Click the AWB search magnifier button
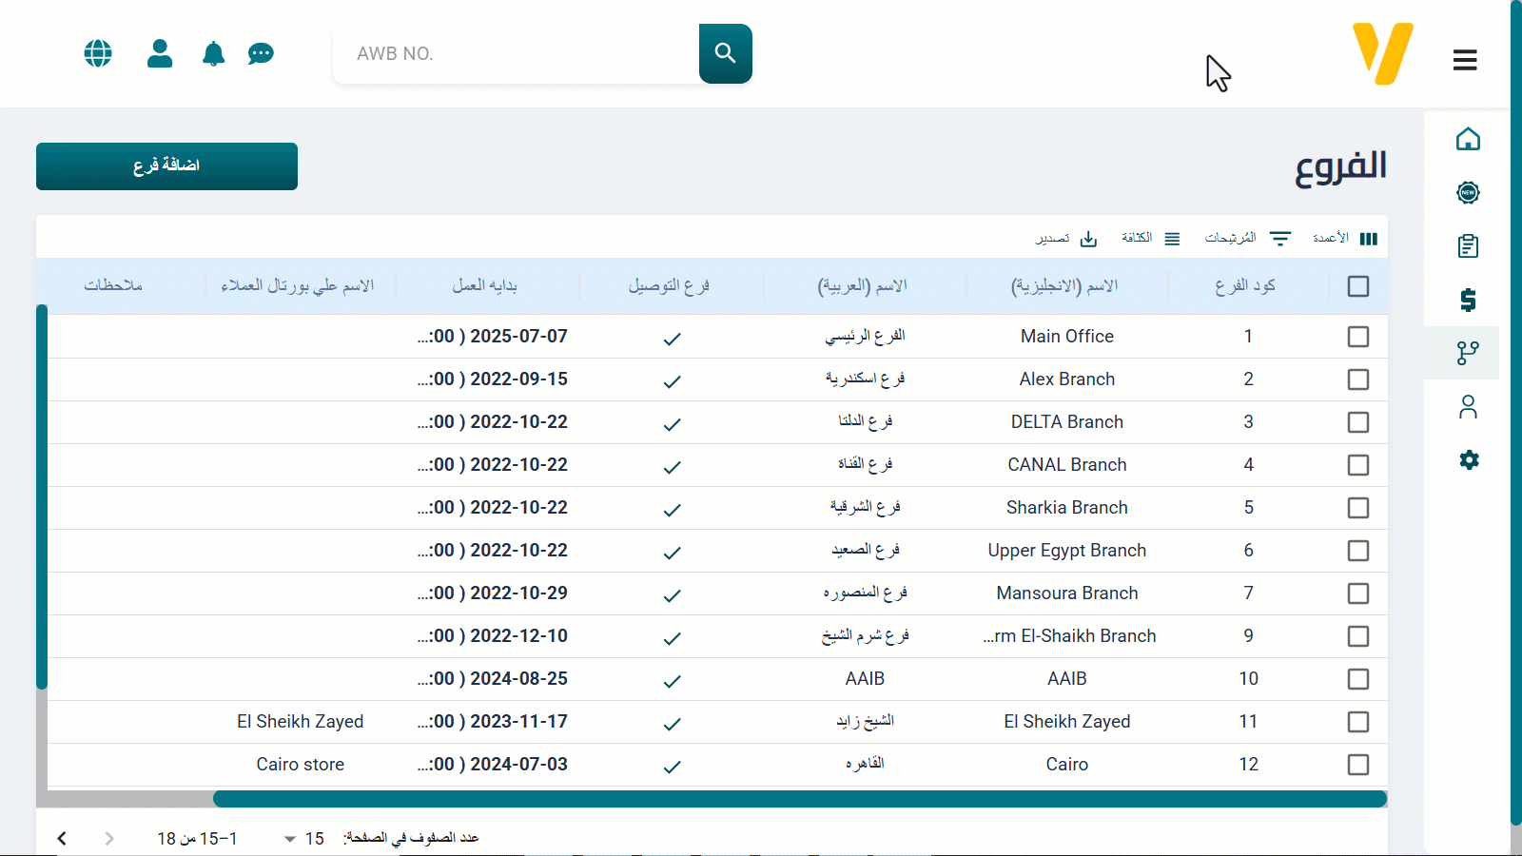The image size is (1522, 856). coord(725,53)
